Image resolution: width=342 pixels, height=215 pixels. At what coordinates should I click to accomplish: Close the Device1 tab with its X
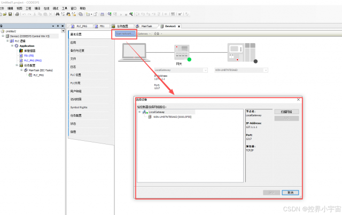pyautogui.click(x=180, y=26)
